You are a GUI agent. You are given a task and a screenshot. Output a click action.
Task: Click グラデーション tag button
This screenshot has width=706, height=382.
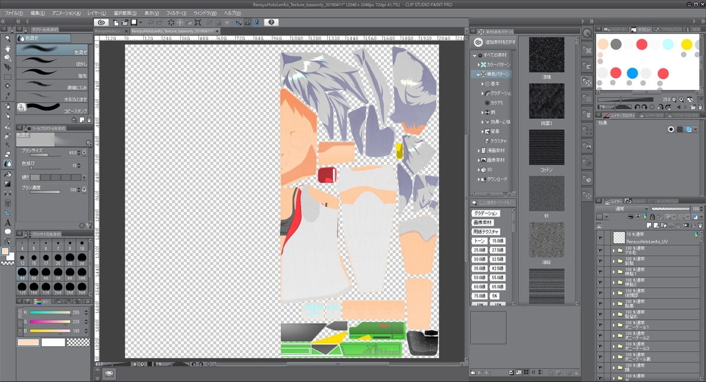pos(486,213)
